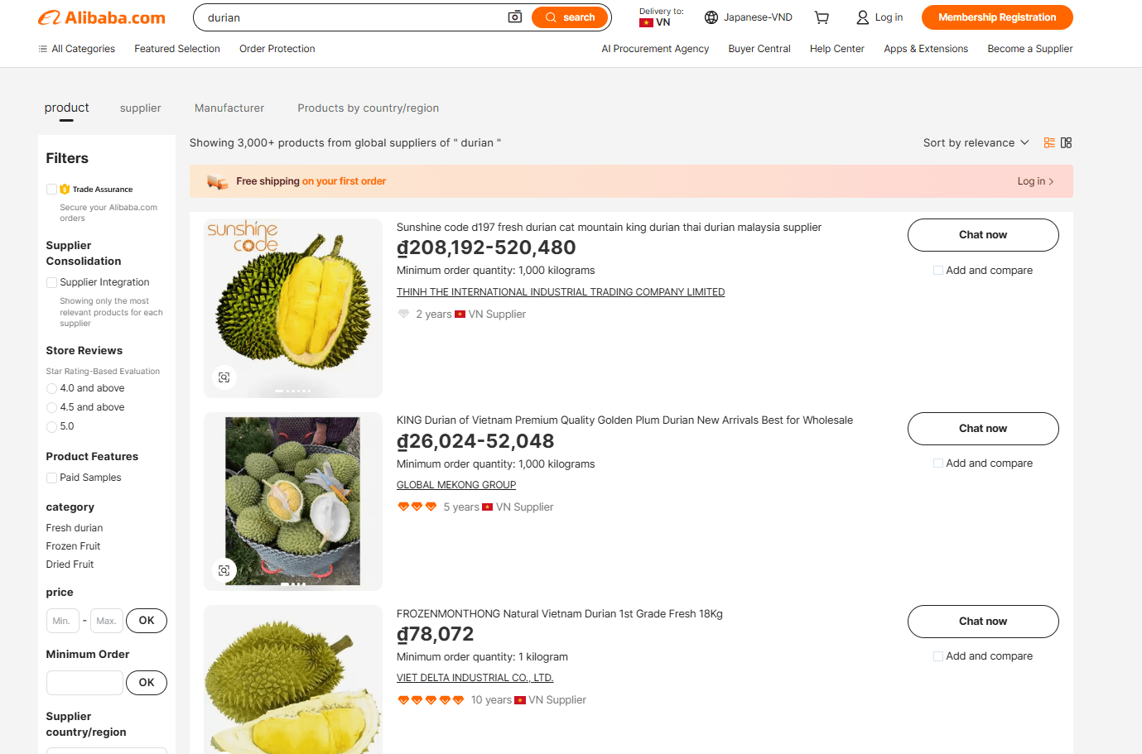Click find-similar icon on Sunshine durian image

point(224,377)
